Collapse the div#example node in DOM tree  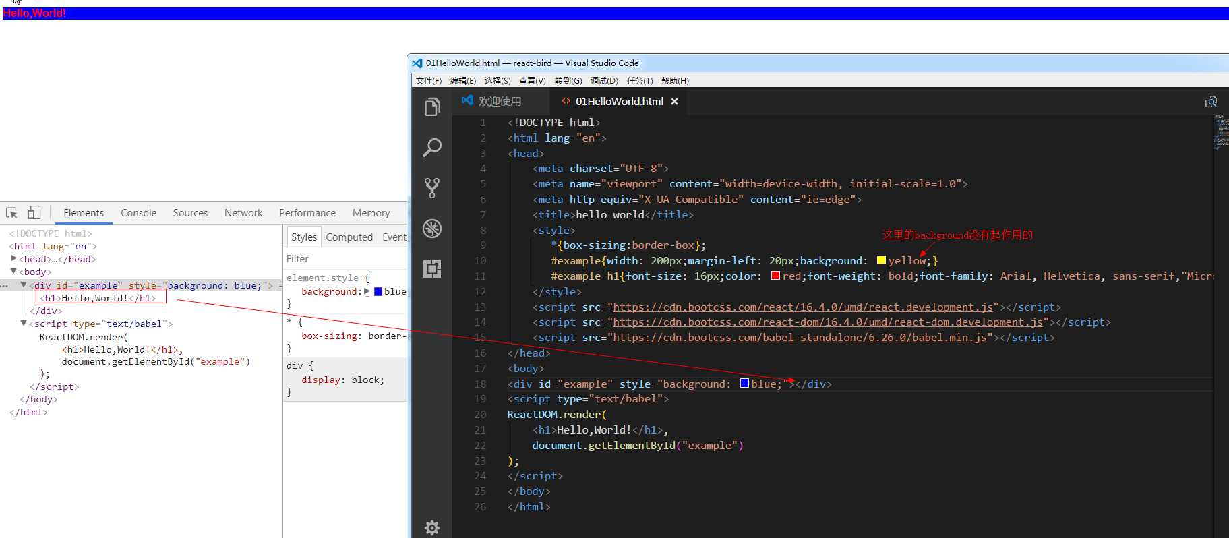tap(24, 285)
